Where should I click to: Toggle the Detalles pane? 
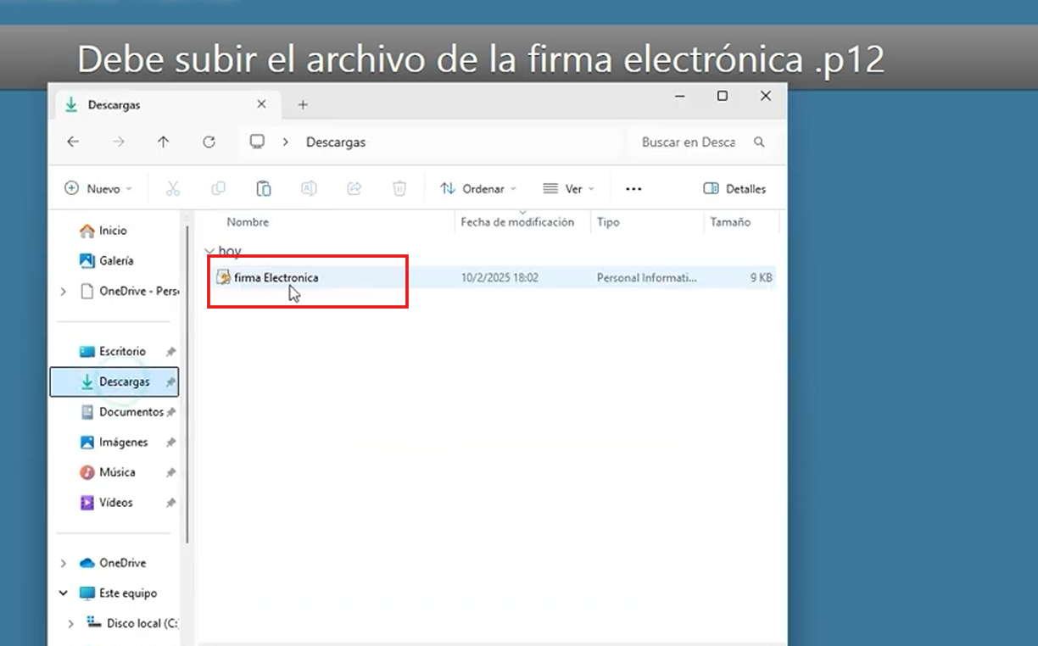tap(734, 189)
